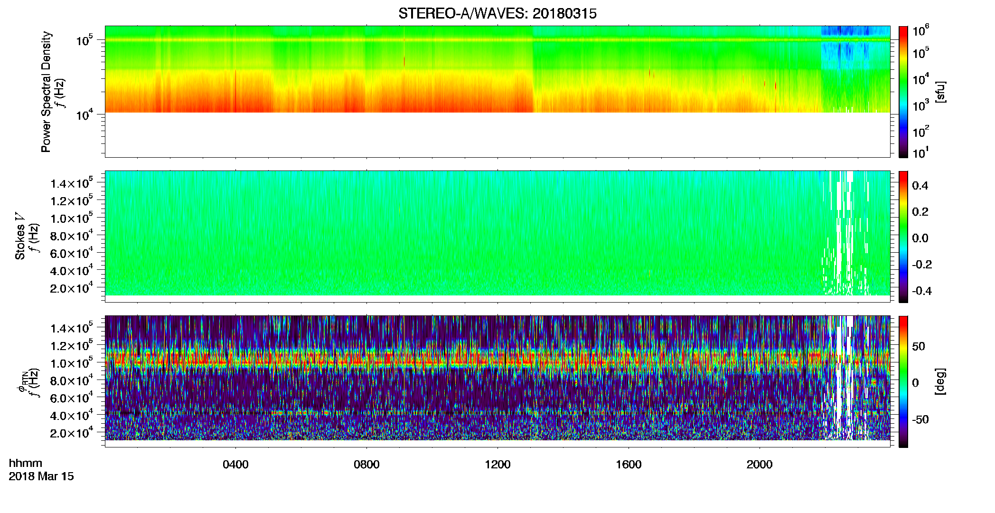Viewport: 995px width, 513px height.
Task: Click the Power Spectral Density colorbar
Action: [x=903, y=92]
